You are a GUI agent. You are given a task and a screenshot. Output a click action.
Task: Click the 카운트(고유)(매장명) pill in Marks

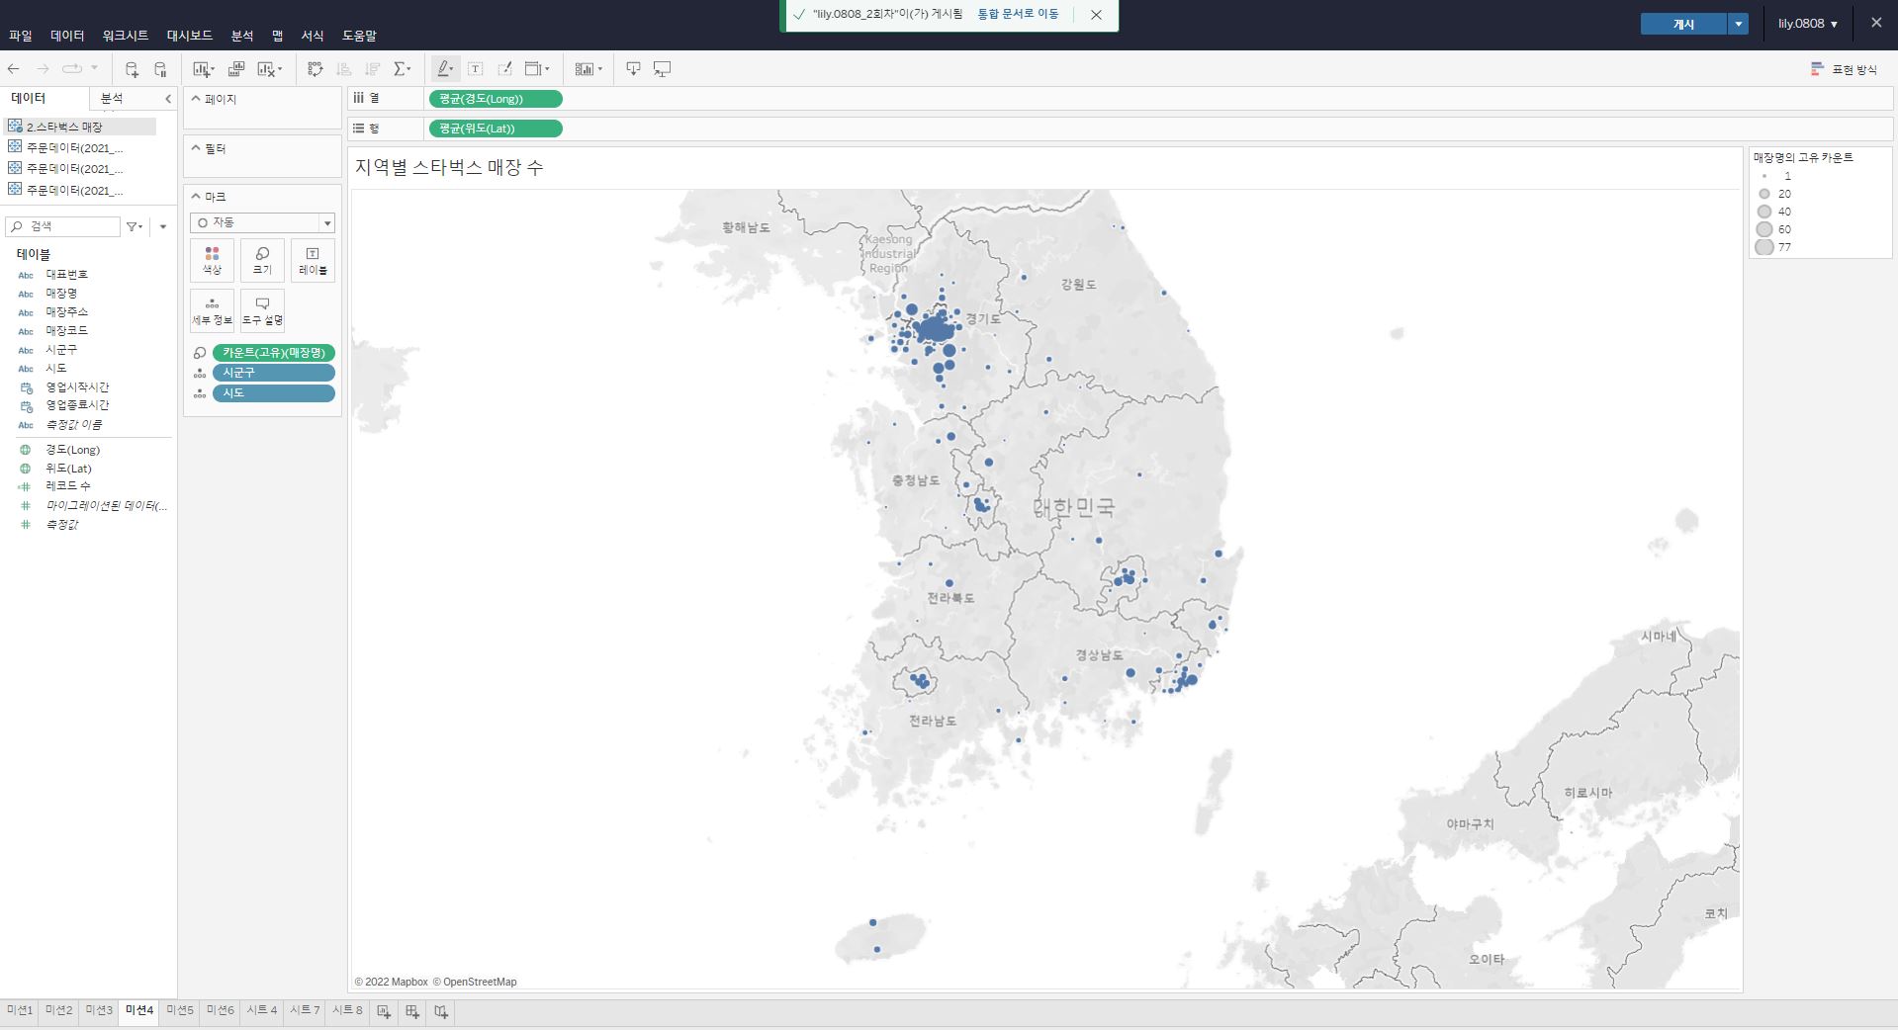click(x=274, y=353)
